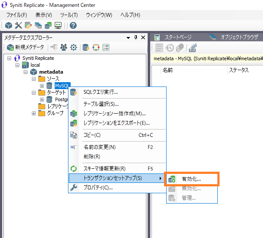This screenshot has height=238, width=263.
Task: Click database lightning icon in explorer toolbar
Action: [x=86, y=47]
